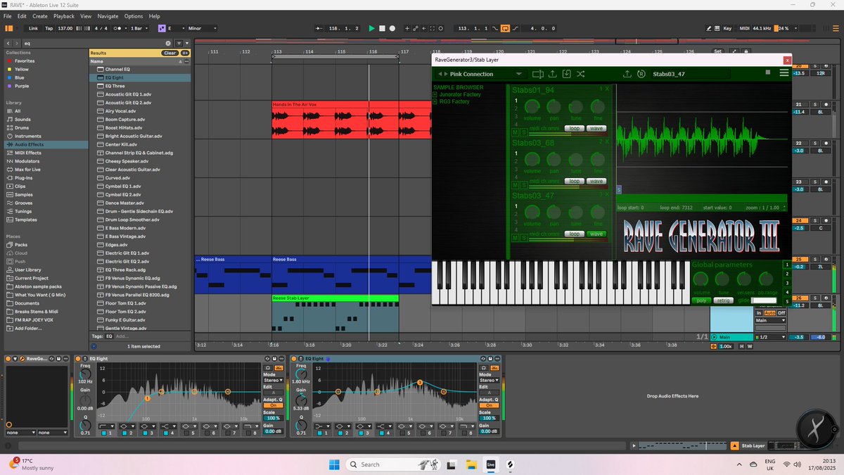Viewport: 844px width, 475px height.
Task: Open the Stereo mode dropdown in the first EQ Eight
Action: [273, 380]
